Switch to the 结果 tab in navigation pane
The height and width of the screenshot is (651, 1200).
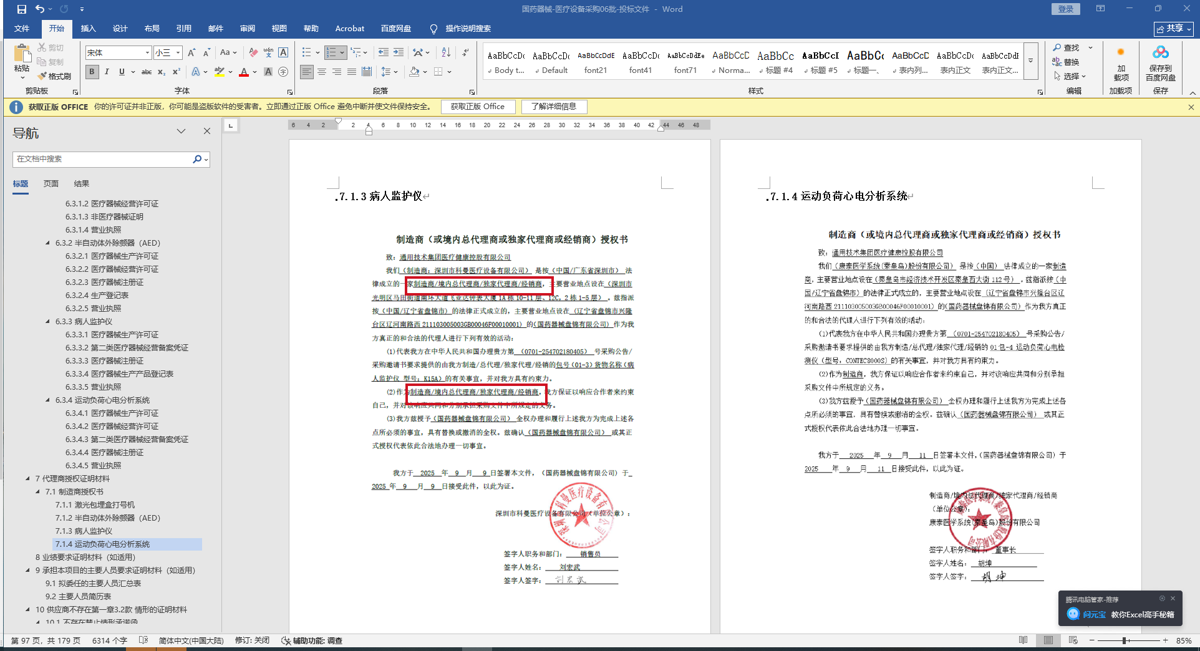pos(82,184)
